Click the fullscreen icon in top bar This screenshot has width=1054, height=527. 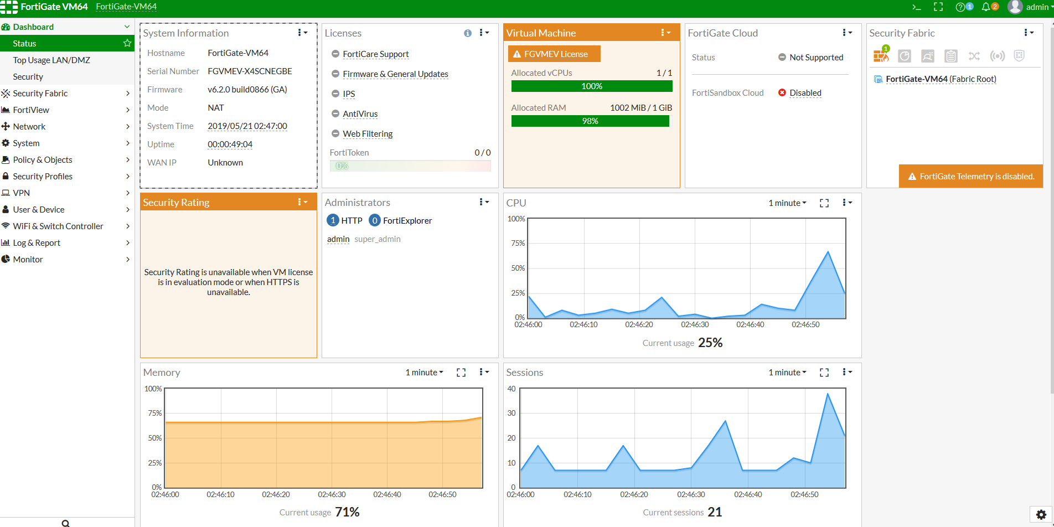pos(938,7)
